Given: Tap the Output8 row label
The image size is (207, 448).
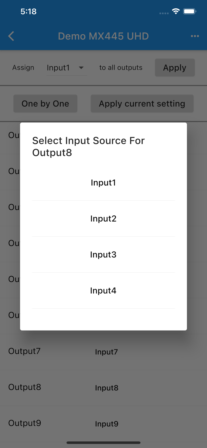Looking at the screenshot, I should pos(24,387).
